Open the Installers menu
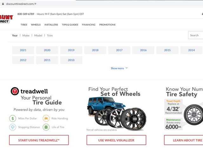The image size is (203, 153). [x=51, y=25]
